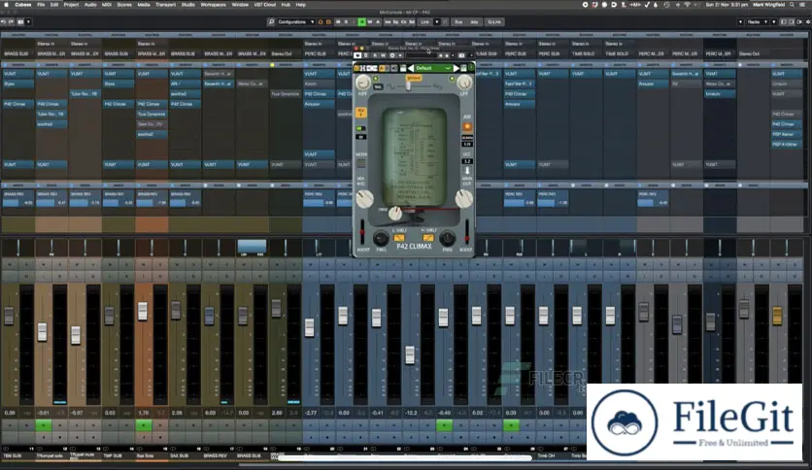This screenshot has height=470, width=812.
Task: Open the dropdown arrow next to Link button
Action: pos(437,21)
